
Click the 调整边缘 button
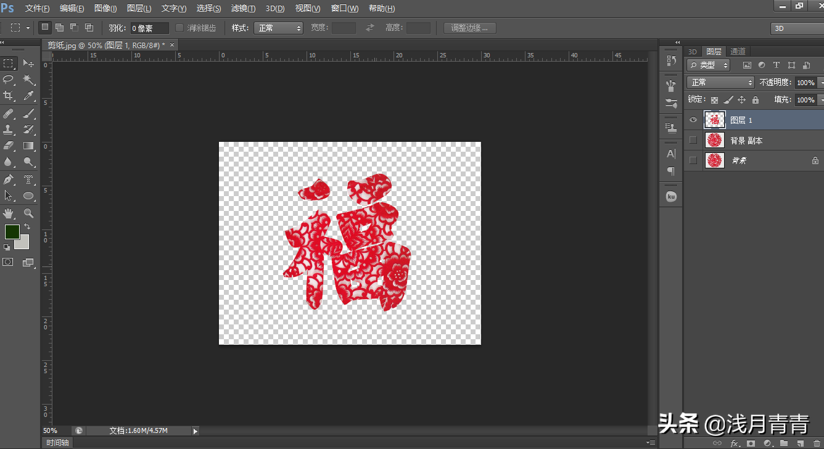(469, 28)
